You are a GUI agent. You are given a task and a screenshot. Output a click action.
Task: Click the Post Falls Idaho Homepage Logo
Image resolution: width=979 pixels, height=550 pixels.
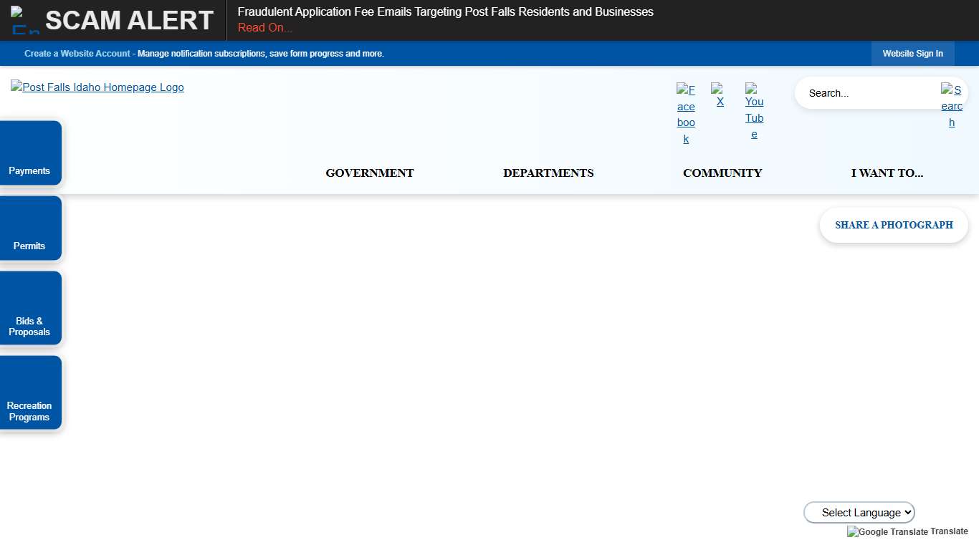[97, 87]
